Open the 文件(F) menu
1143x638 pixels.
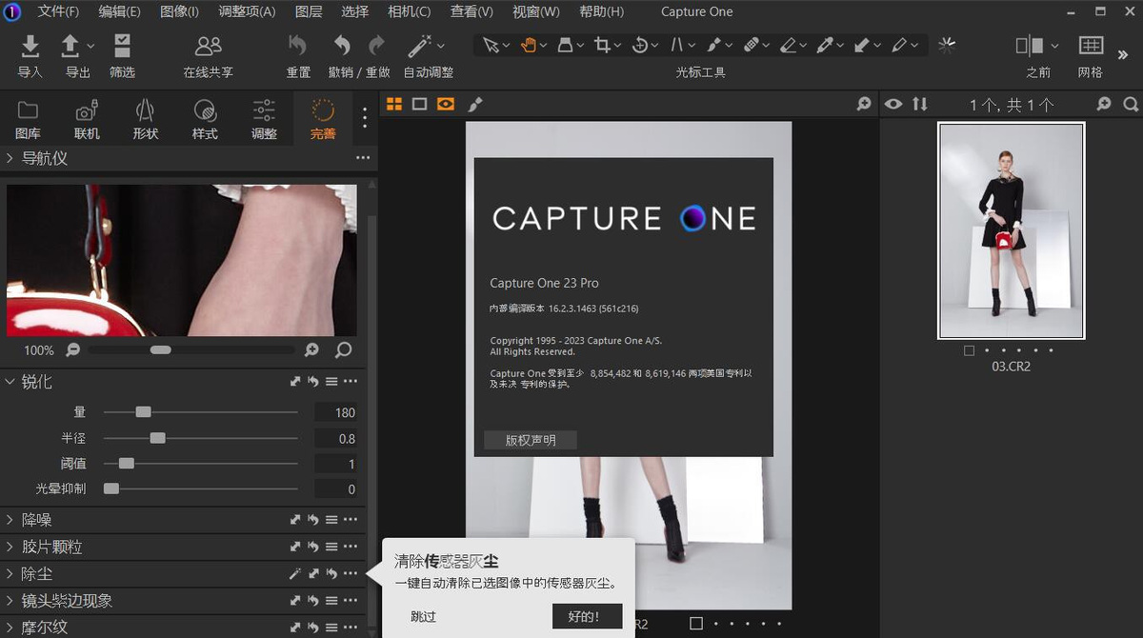point(58,11)
